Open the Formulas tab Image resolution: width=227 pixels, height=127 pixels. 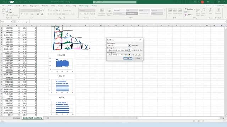coord(45,6)
